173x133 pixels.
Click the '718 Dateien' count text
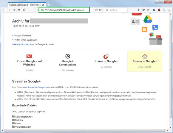tap(68, 70)
